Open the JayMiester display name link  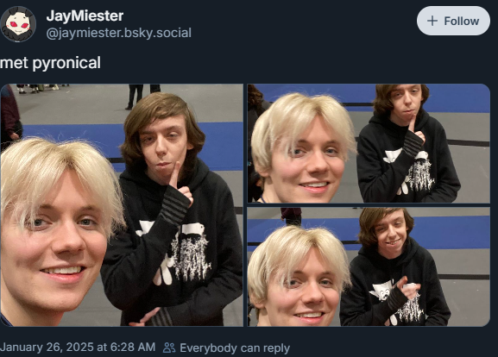tap(85, 16)
